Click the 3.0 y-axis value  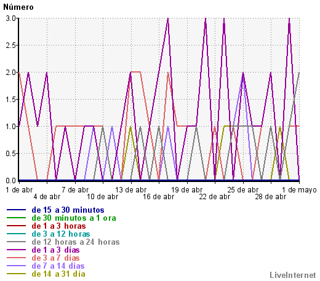click(11, 18)
